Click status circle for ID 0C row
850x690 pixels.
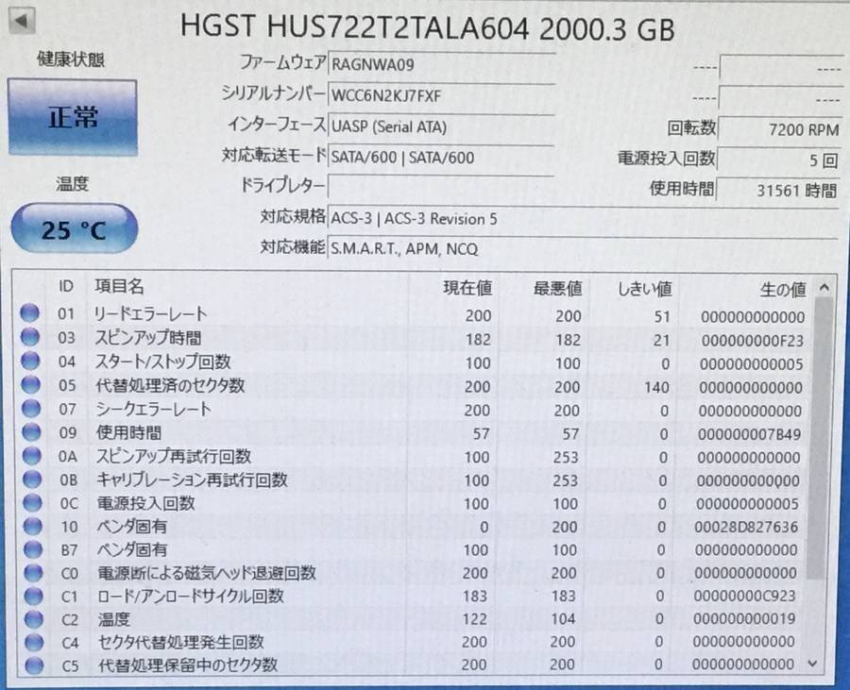32,502
